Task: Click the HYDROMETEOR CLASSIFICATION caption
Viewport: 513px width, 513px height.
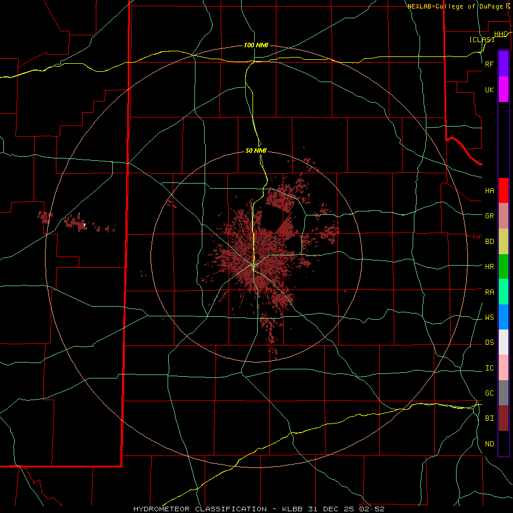Action: click(200, 509)
